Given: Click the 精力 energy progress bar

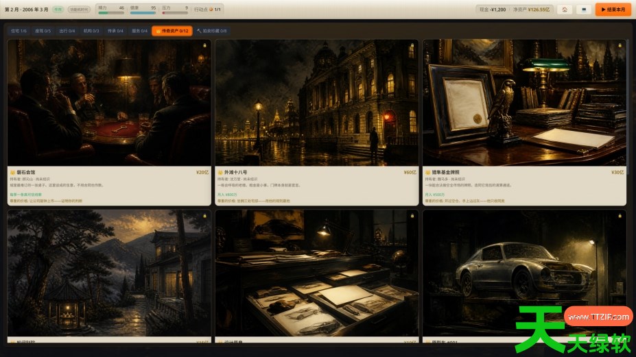Looking at the screenshot, I should pyautogui.click(x=111, y=13).
